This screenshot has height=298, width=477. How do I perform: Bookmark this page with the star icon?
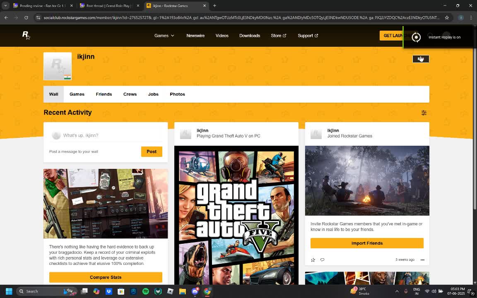(447, 18)
